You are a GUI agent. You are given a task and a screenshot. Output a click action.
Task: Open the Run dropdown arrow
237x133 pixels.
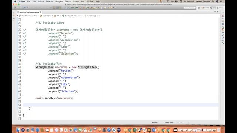coord(77,8)
